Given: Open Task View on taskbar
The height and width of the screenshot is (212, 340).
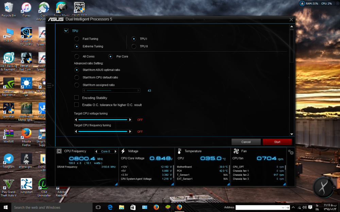Looking at the screenshot, I should (x=98, y=207).
